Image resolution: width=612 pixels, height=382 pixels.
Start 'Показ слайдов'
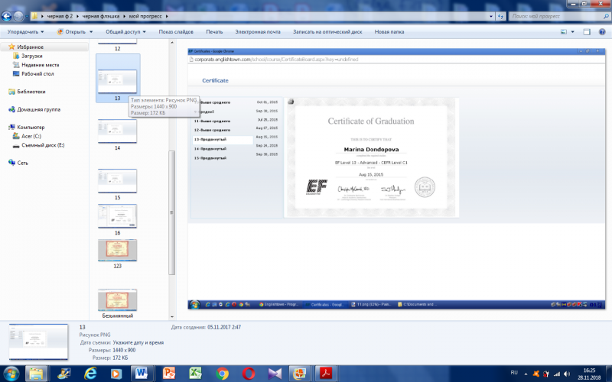pyautogui.click(x=176, y=32)
